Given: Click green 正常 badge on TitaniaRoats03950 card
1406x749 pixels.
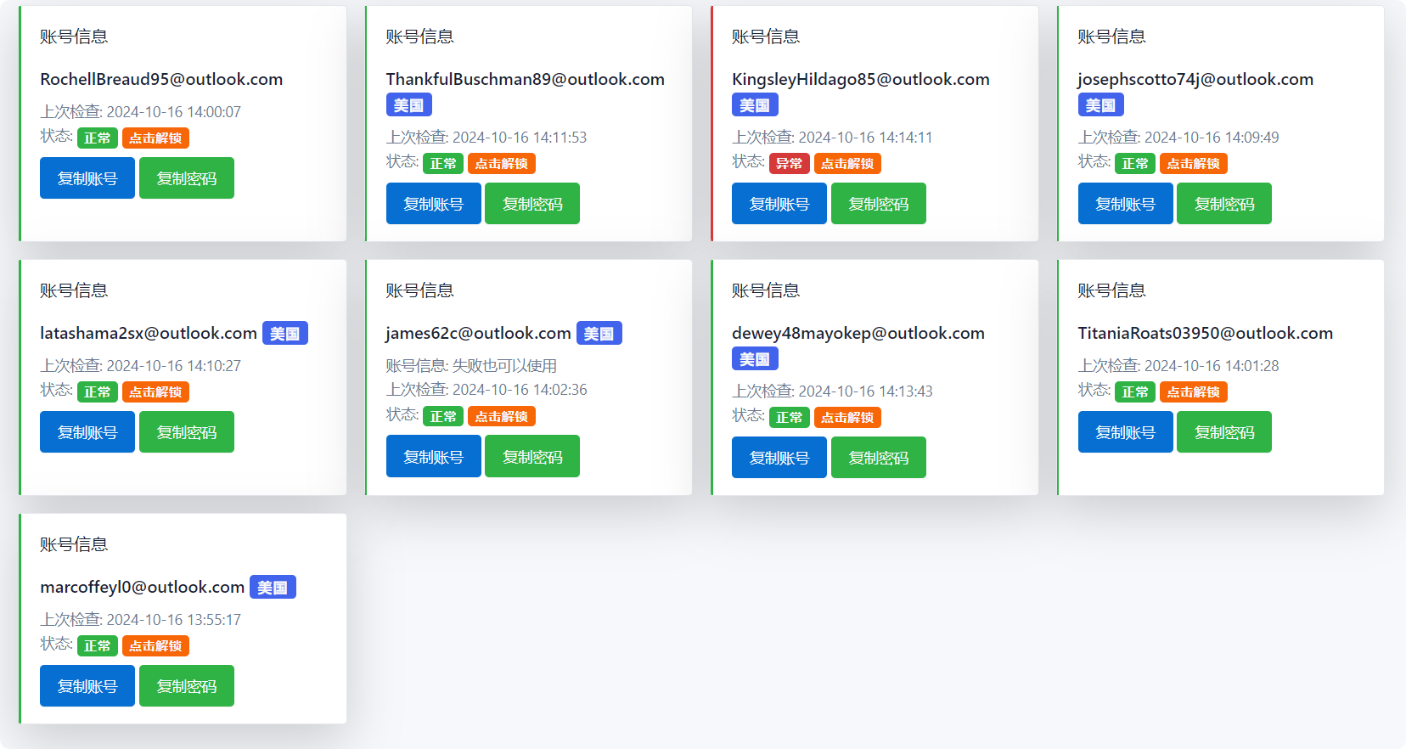Looking at the screenshot, I should coord(1135,392).
